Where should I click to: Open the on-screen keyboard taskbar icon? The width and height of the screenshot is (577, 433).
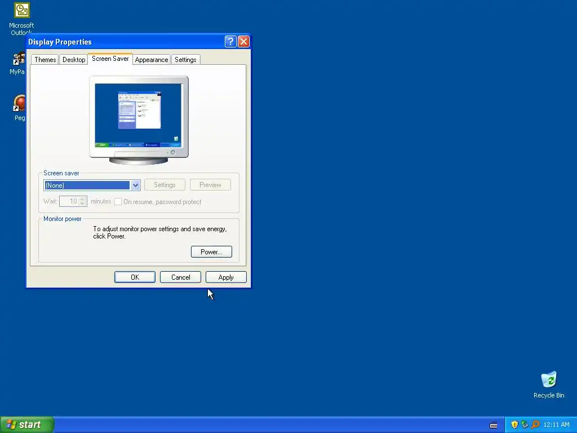point(494,425)
